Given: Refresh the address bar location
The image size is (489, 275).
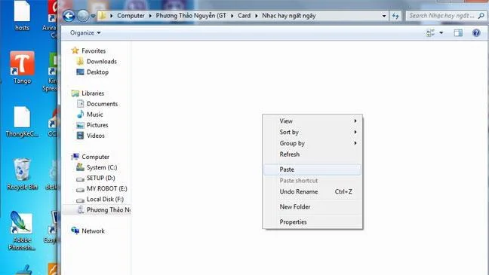Looking at the screenshot, I should (x=395, y=16).
